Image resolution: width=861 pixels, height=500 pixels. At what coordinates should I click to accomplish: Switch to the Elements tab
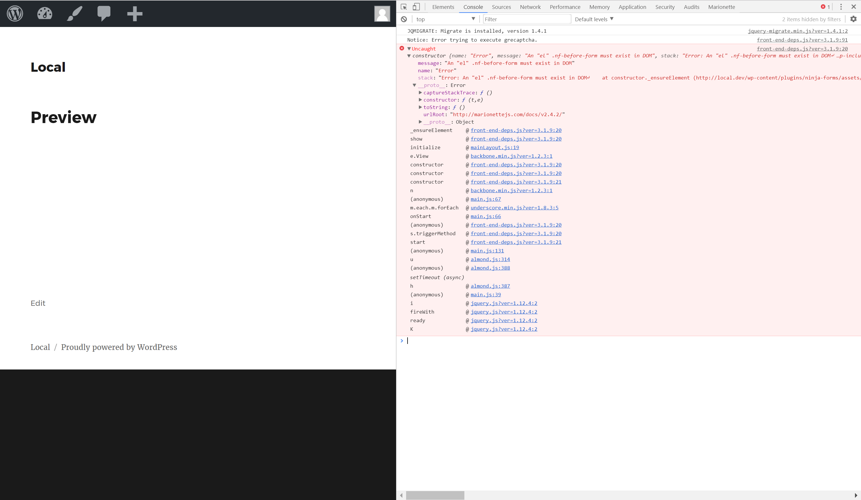point(443,7)
